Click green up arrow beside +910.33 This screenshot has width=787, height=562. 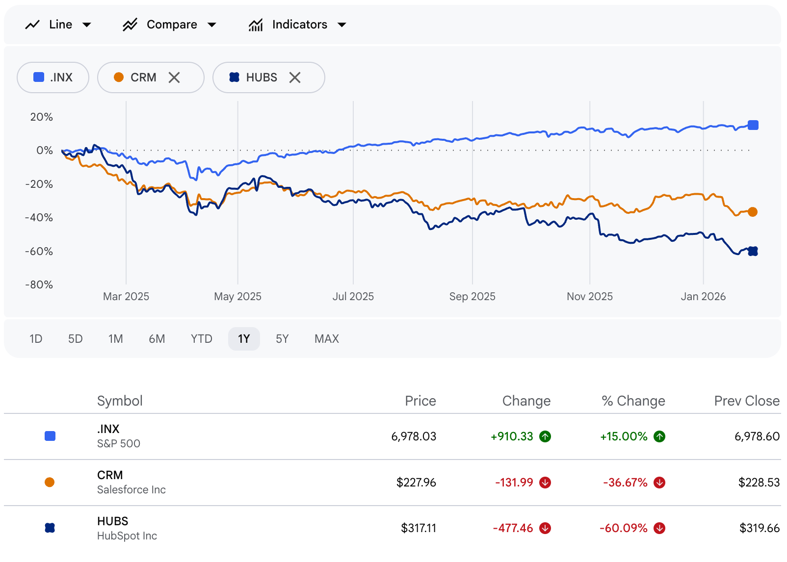545,436
